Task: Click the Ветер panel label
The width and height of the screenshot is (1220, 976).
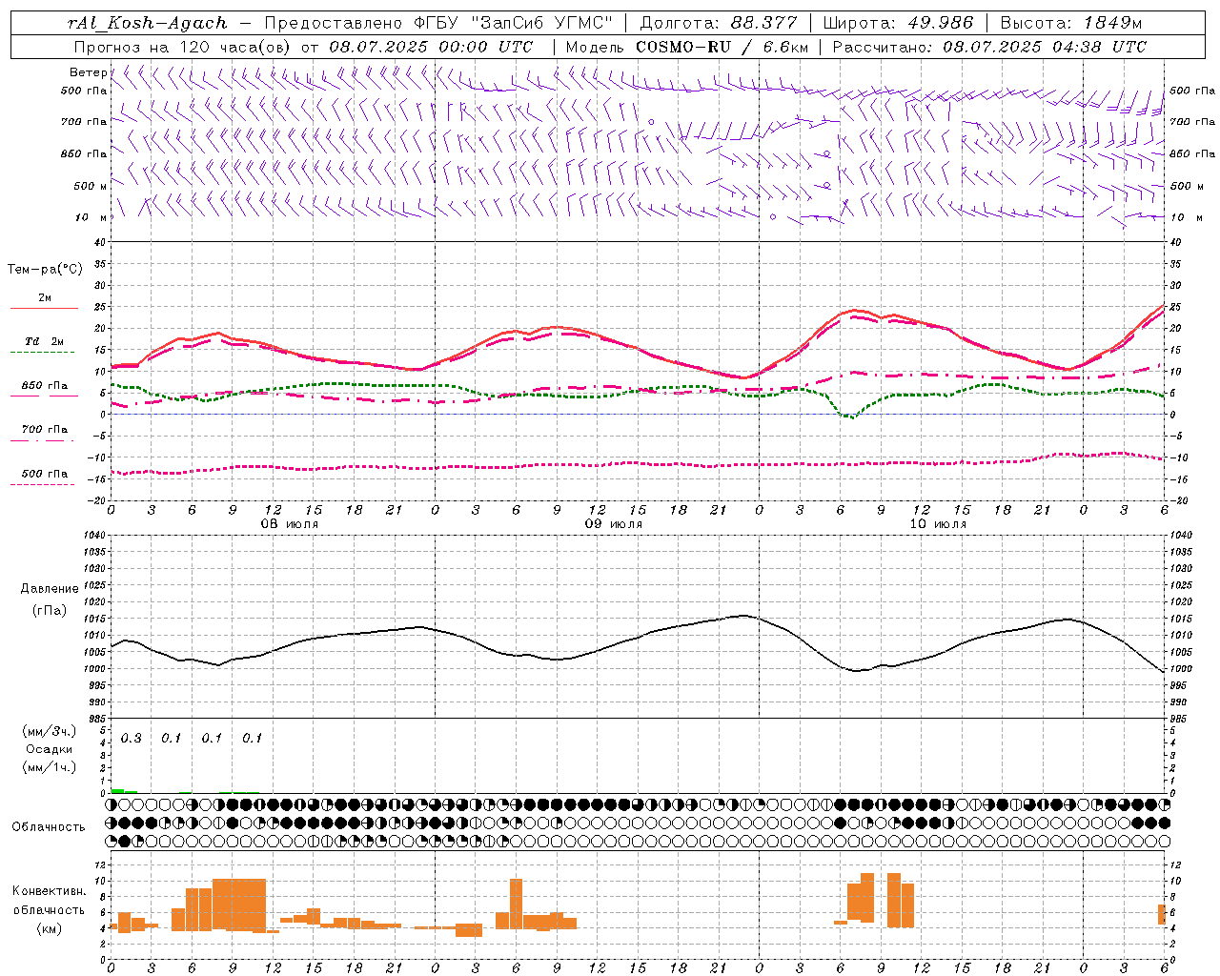Action: tap(88, 72)
